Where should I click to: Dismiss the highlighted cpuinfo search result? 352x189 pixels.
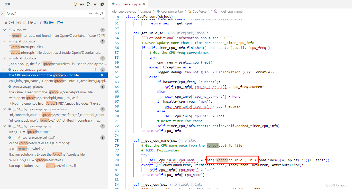[102, 75]
